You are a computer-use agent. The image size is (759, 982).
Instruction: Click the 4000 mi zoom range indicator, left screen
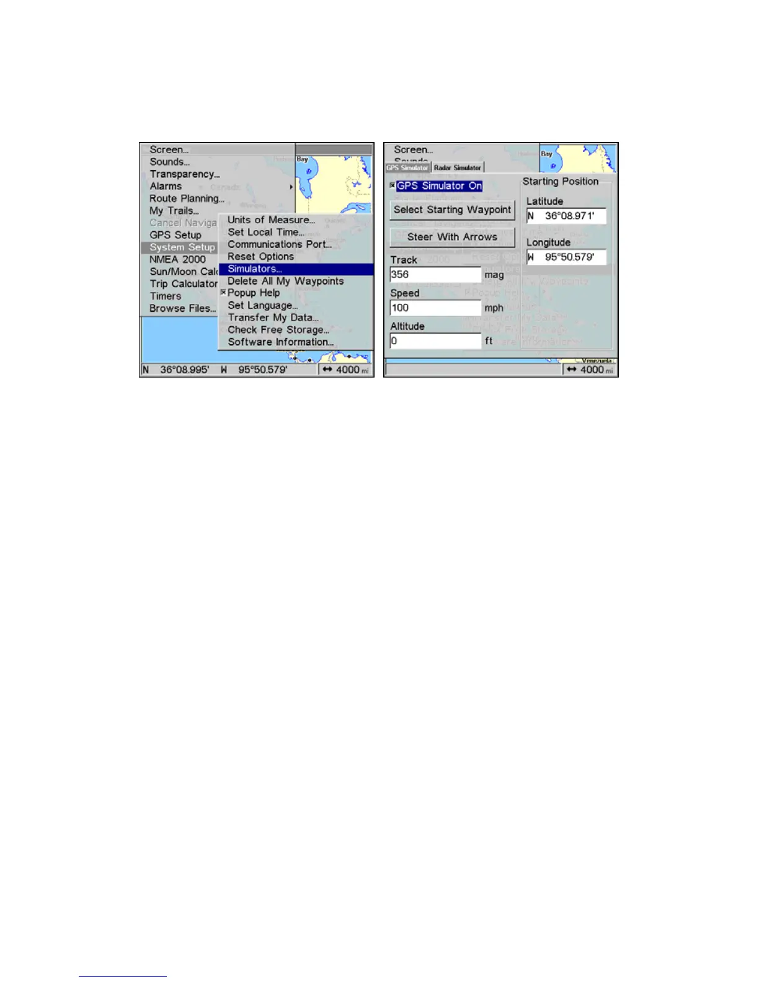pyautogui.click(x=346, y=369)
